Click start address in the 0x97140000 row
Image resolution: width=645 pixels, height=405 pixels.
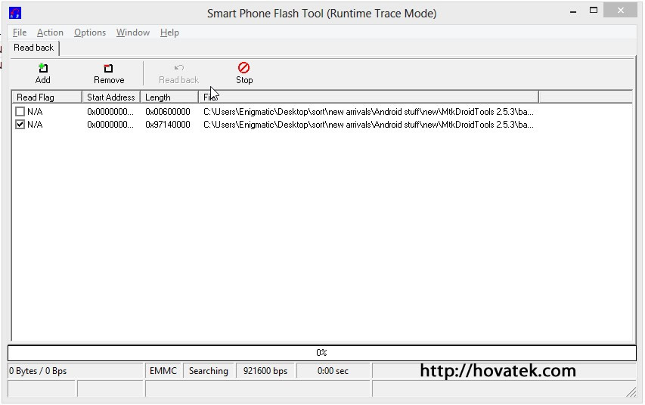110,124
